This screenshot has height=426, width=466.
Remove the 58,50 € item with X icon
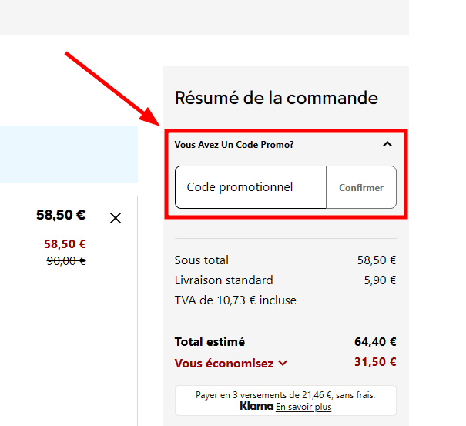coord(116,218)
